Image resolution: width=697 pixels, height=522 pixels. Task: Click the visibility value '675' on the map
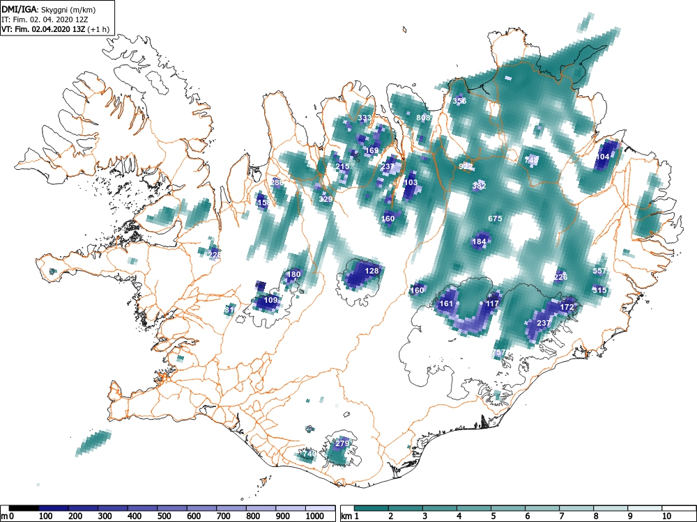(495, 219)
